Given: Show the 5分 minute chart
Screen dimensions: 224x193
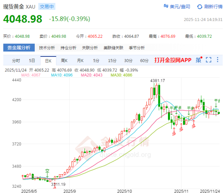Looking at the screenshot, I should point(96,61).
